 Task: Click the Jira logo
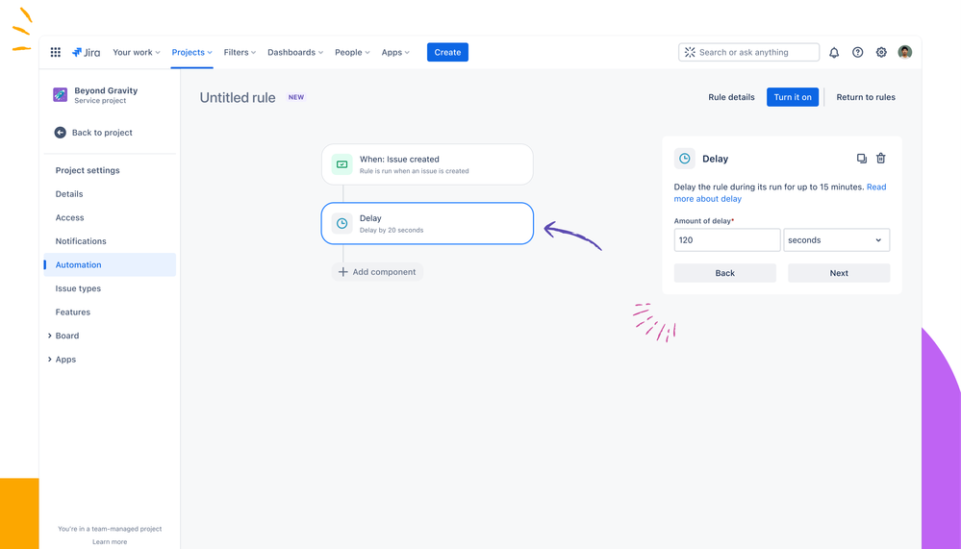click(x=86, y=52)
